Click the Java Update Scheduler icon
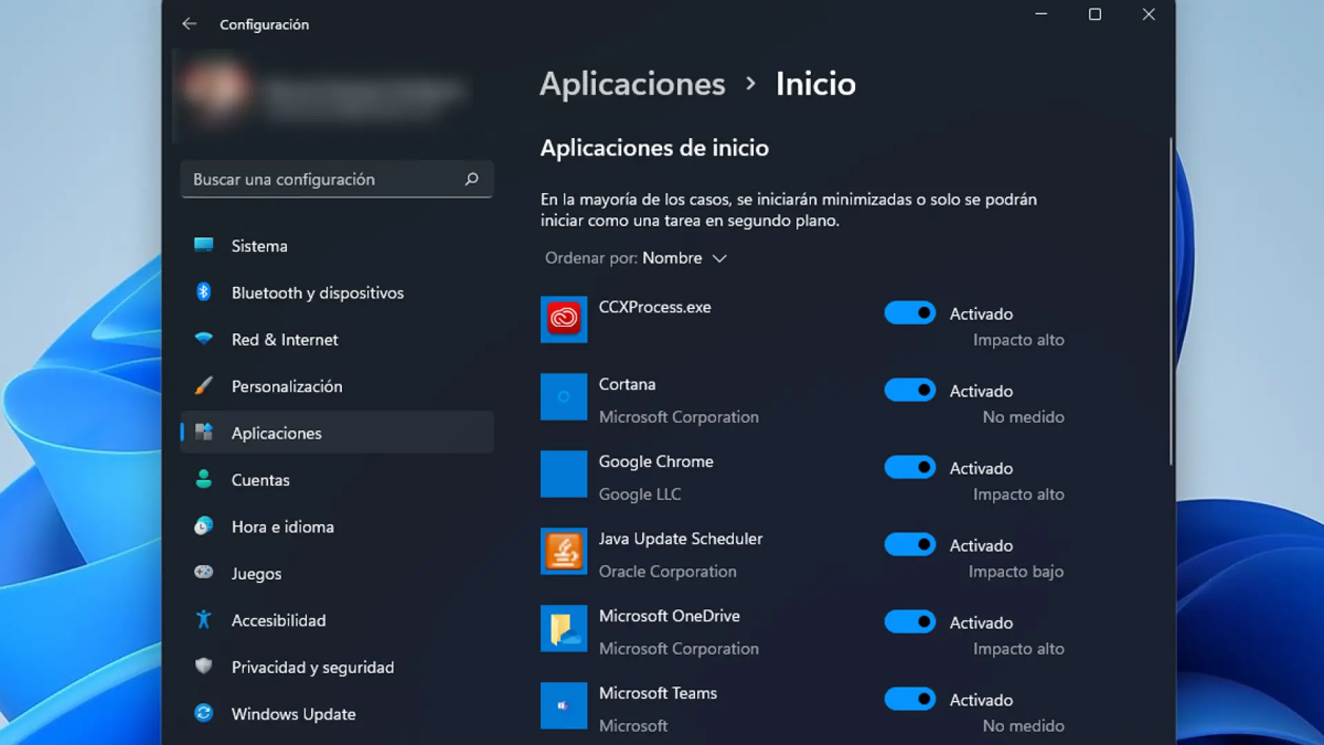Viewport: 1324px width, 745px height. 563,551
